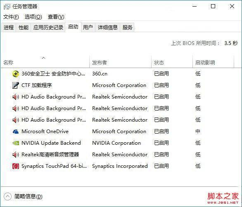Viewport: 242px width, 207px height.
Task: Switch to the 详细信息 tab
Action: [107, 28]
